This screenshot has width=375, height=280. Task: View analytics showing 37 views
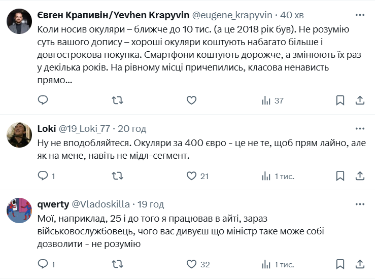pos(272,100)
